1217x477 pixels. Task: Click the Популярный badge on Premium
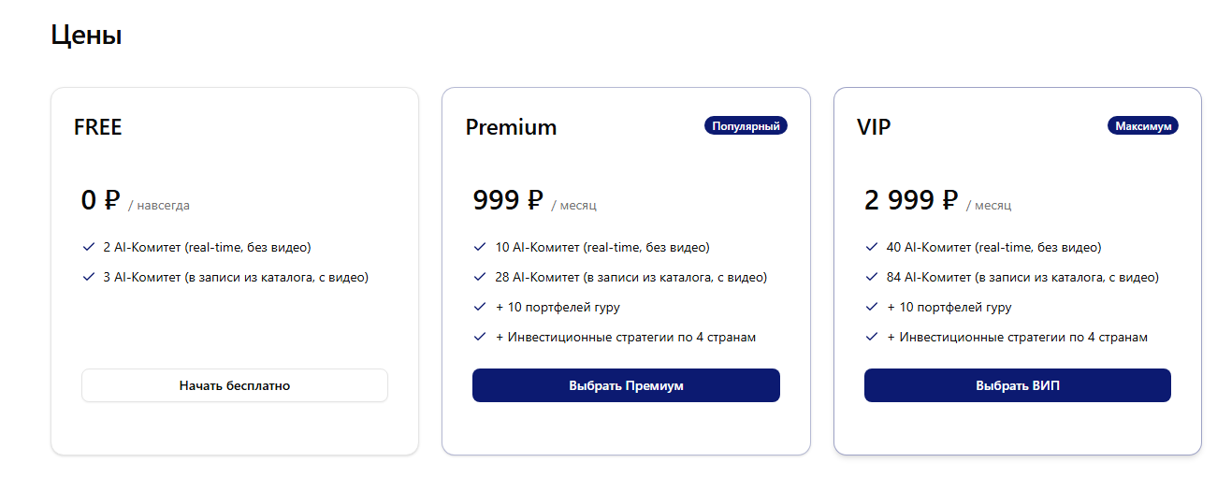746,126
